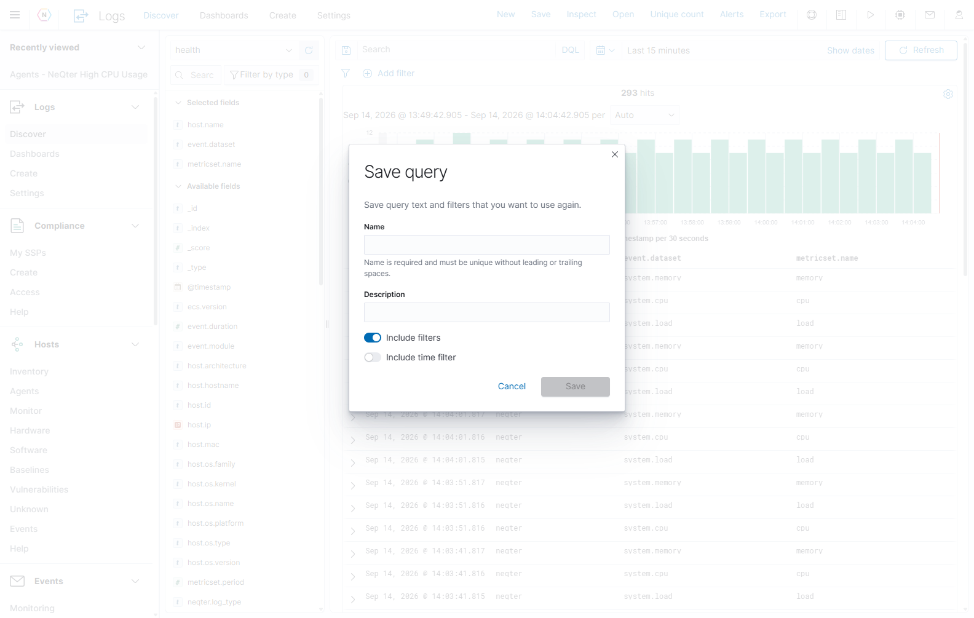Viewport: 974px width, 618px height.
Task: Click Add filter link
Action: click(x=388, y=73)
